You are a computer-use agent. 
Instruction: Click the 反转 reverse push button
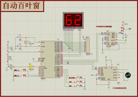pyautogui.click(x=78, y=86)
